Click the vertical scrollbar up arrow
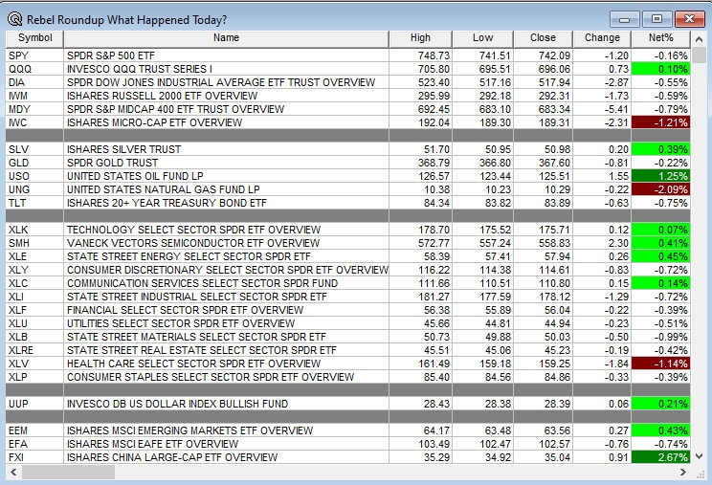 [699, 40]
